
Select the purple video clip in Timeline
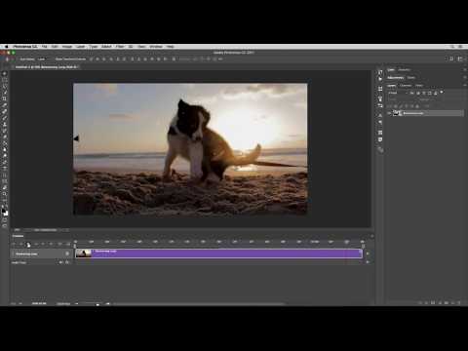click(218, 253)
